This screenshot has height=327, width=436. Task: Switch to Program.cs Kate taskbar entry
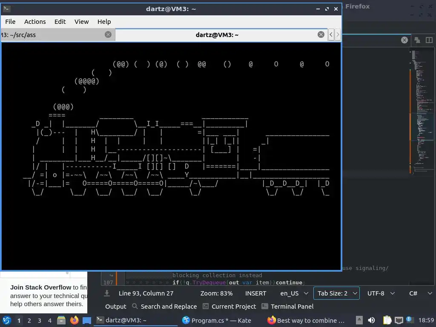pos(217,320)
